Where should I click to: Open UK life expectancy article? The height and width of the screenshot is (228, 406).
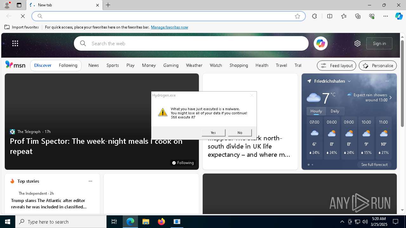tap(249, 146)
